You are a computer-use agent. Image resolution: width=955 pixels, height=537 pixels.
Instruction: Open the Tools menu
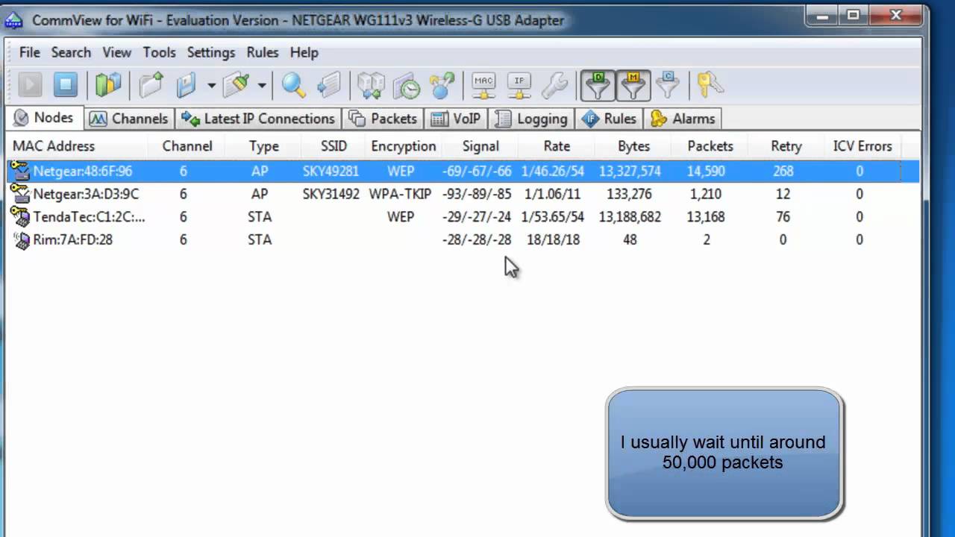click(160, 52)
